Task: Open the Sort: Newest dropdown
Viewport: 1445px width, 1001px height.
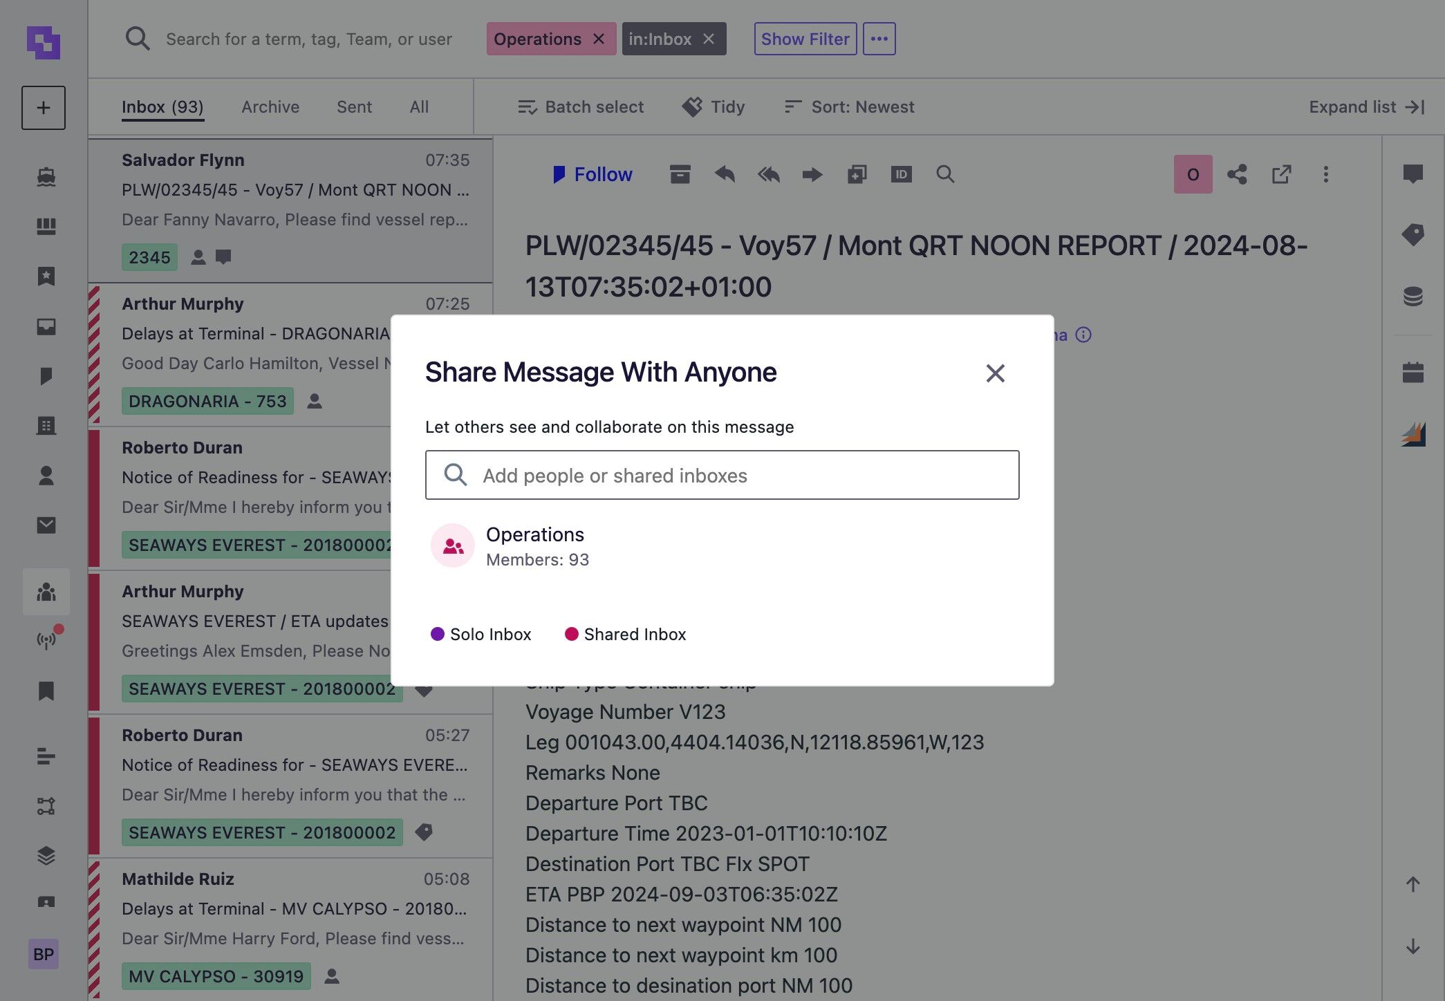Action: (849, 107)
